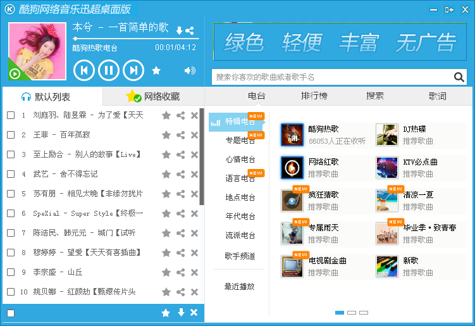Check the box for 王菲 - 百年孤寂

[x=11, y=135]
